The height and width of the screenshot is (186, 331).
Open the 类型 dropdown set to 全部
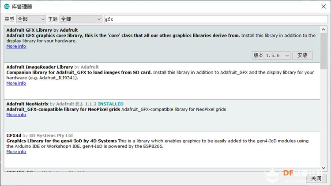coord(31,19)
